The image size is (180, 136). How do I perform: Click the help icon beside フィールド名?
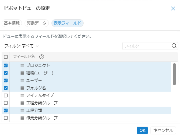pyautogui.click(x=42, y=57)
